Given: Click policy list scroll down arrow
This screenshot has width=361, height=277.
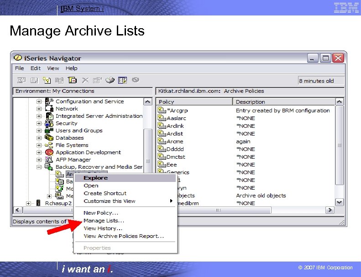Looking at the screenshot, I should 339,202.
